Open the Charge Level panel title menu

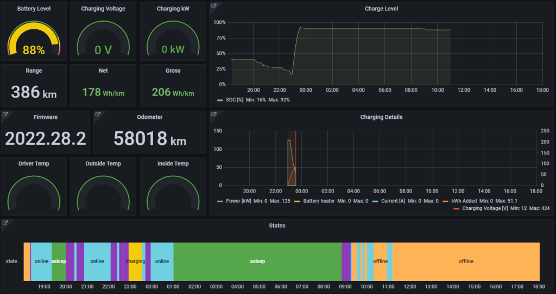pyautogui.click(x=382, y=9)
